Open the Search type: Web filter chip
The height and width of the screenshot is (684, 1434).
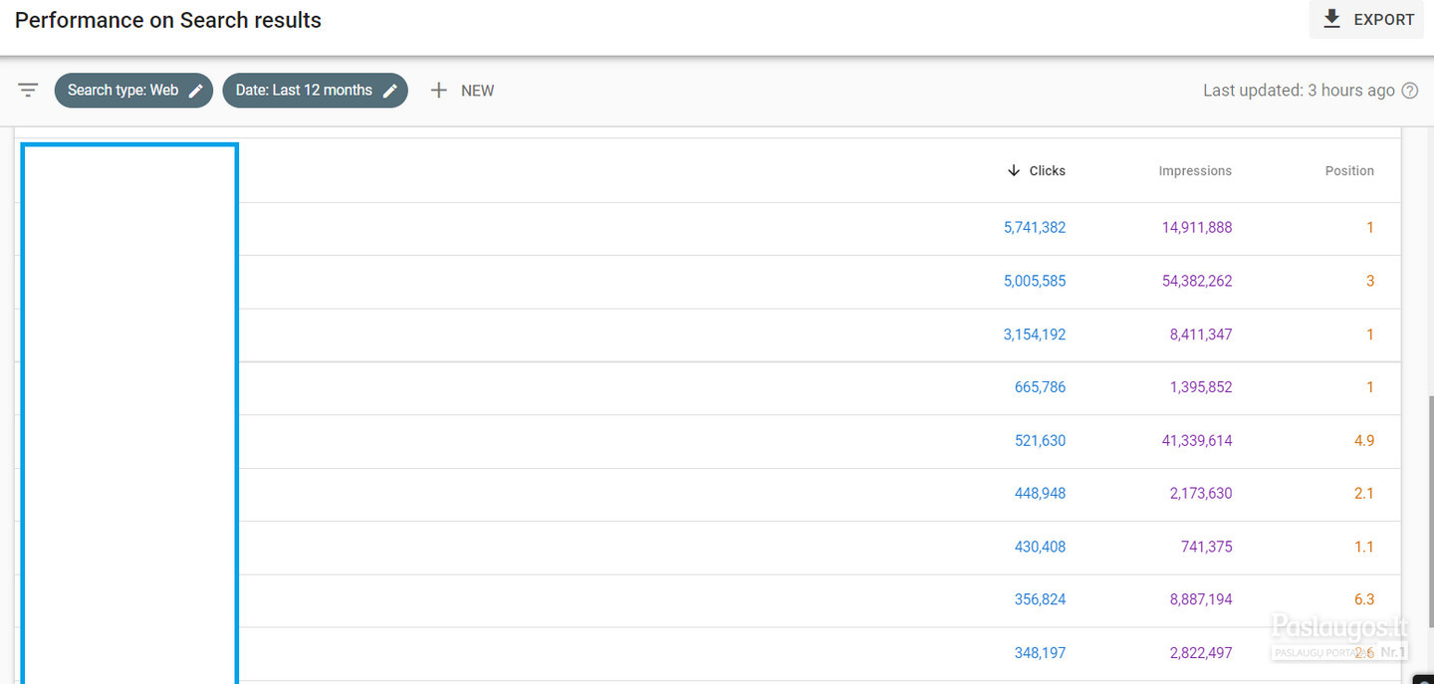point(133,91)
